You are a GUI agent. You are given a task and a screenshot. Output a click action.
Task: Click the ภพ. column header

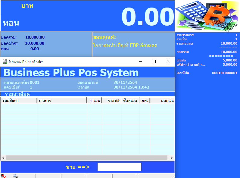tap(145, 100)
